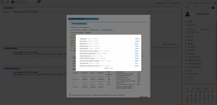Image resolution: width=217 pixels, height=105 pixels.
Task: Expand the Notes section
Action: click(x=190, y=70)
